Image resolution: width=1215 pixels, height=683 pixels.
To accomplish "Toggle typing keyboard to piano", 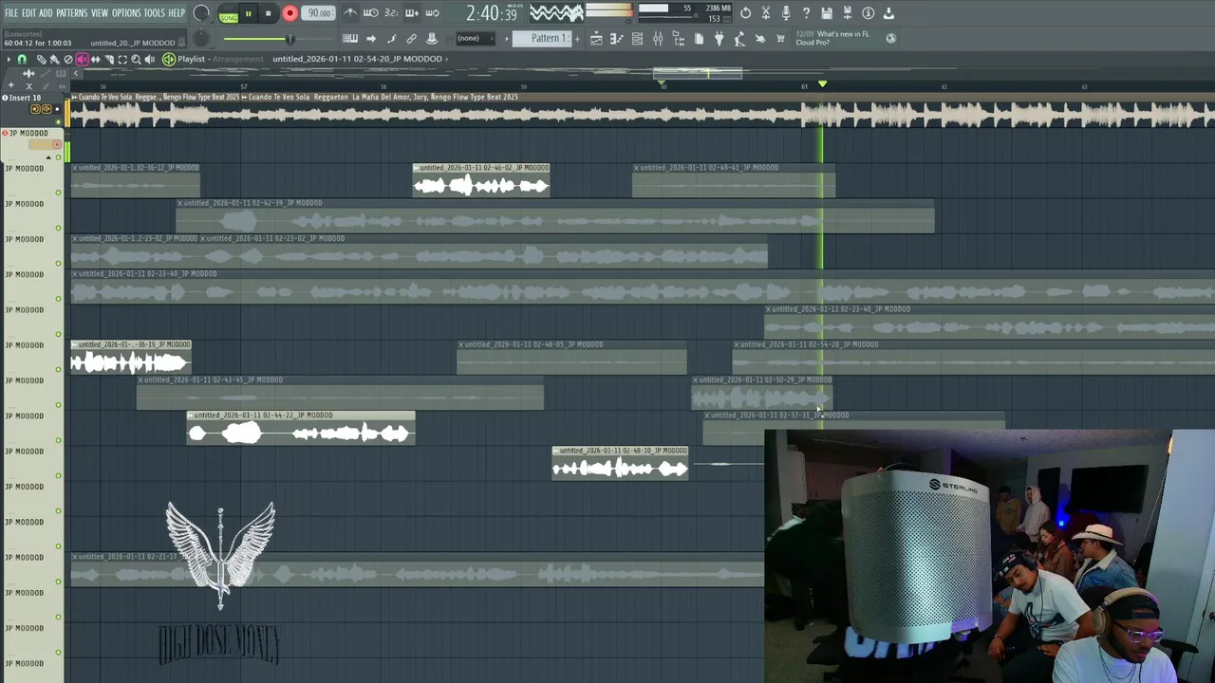I will (x=350, y=38).
